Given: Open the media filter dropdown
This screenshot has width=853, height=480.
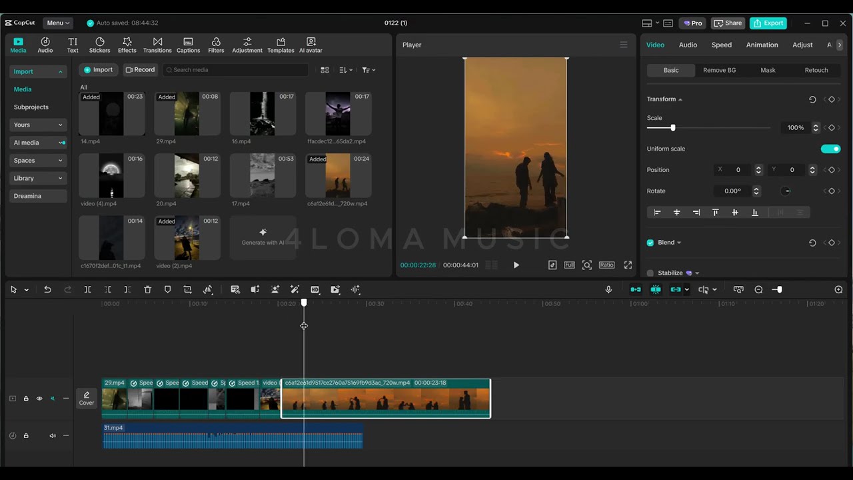Looking at the screenshot, I should 369,70.
